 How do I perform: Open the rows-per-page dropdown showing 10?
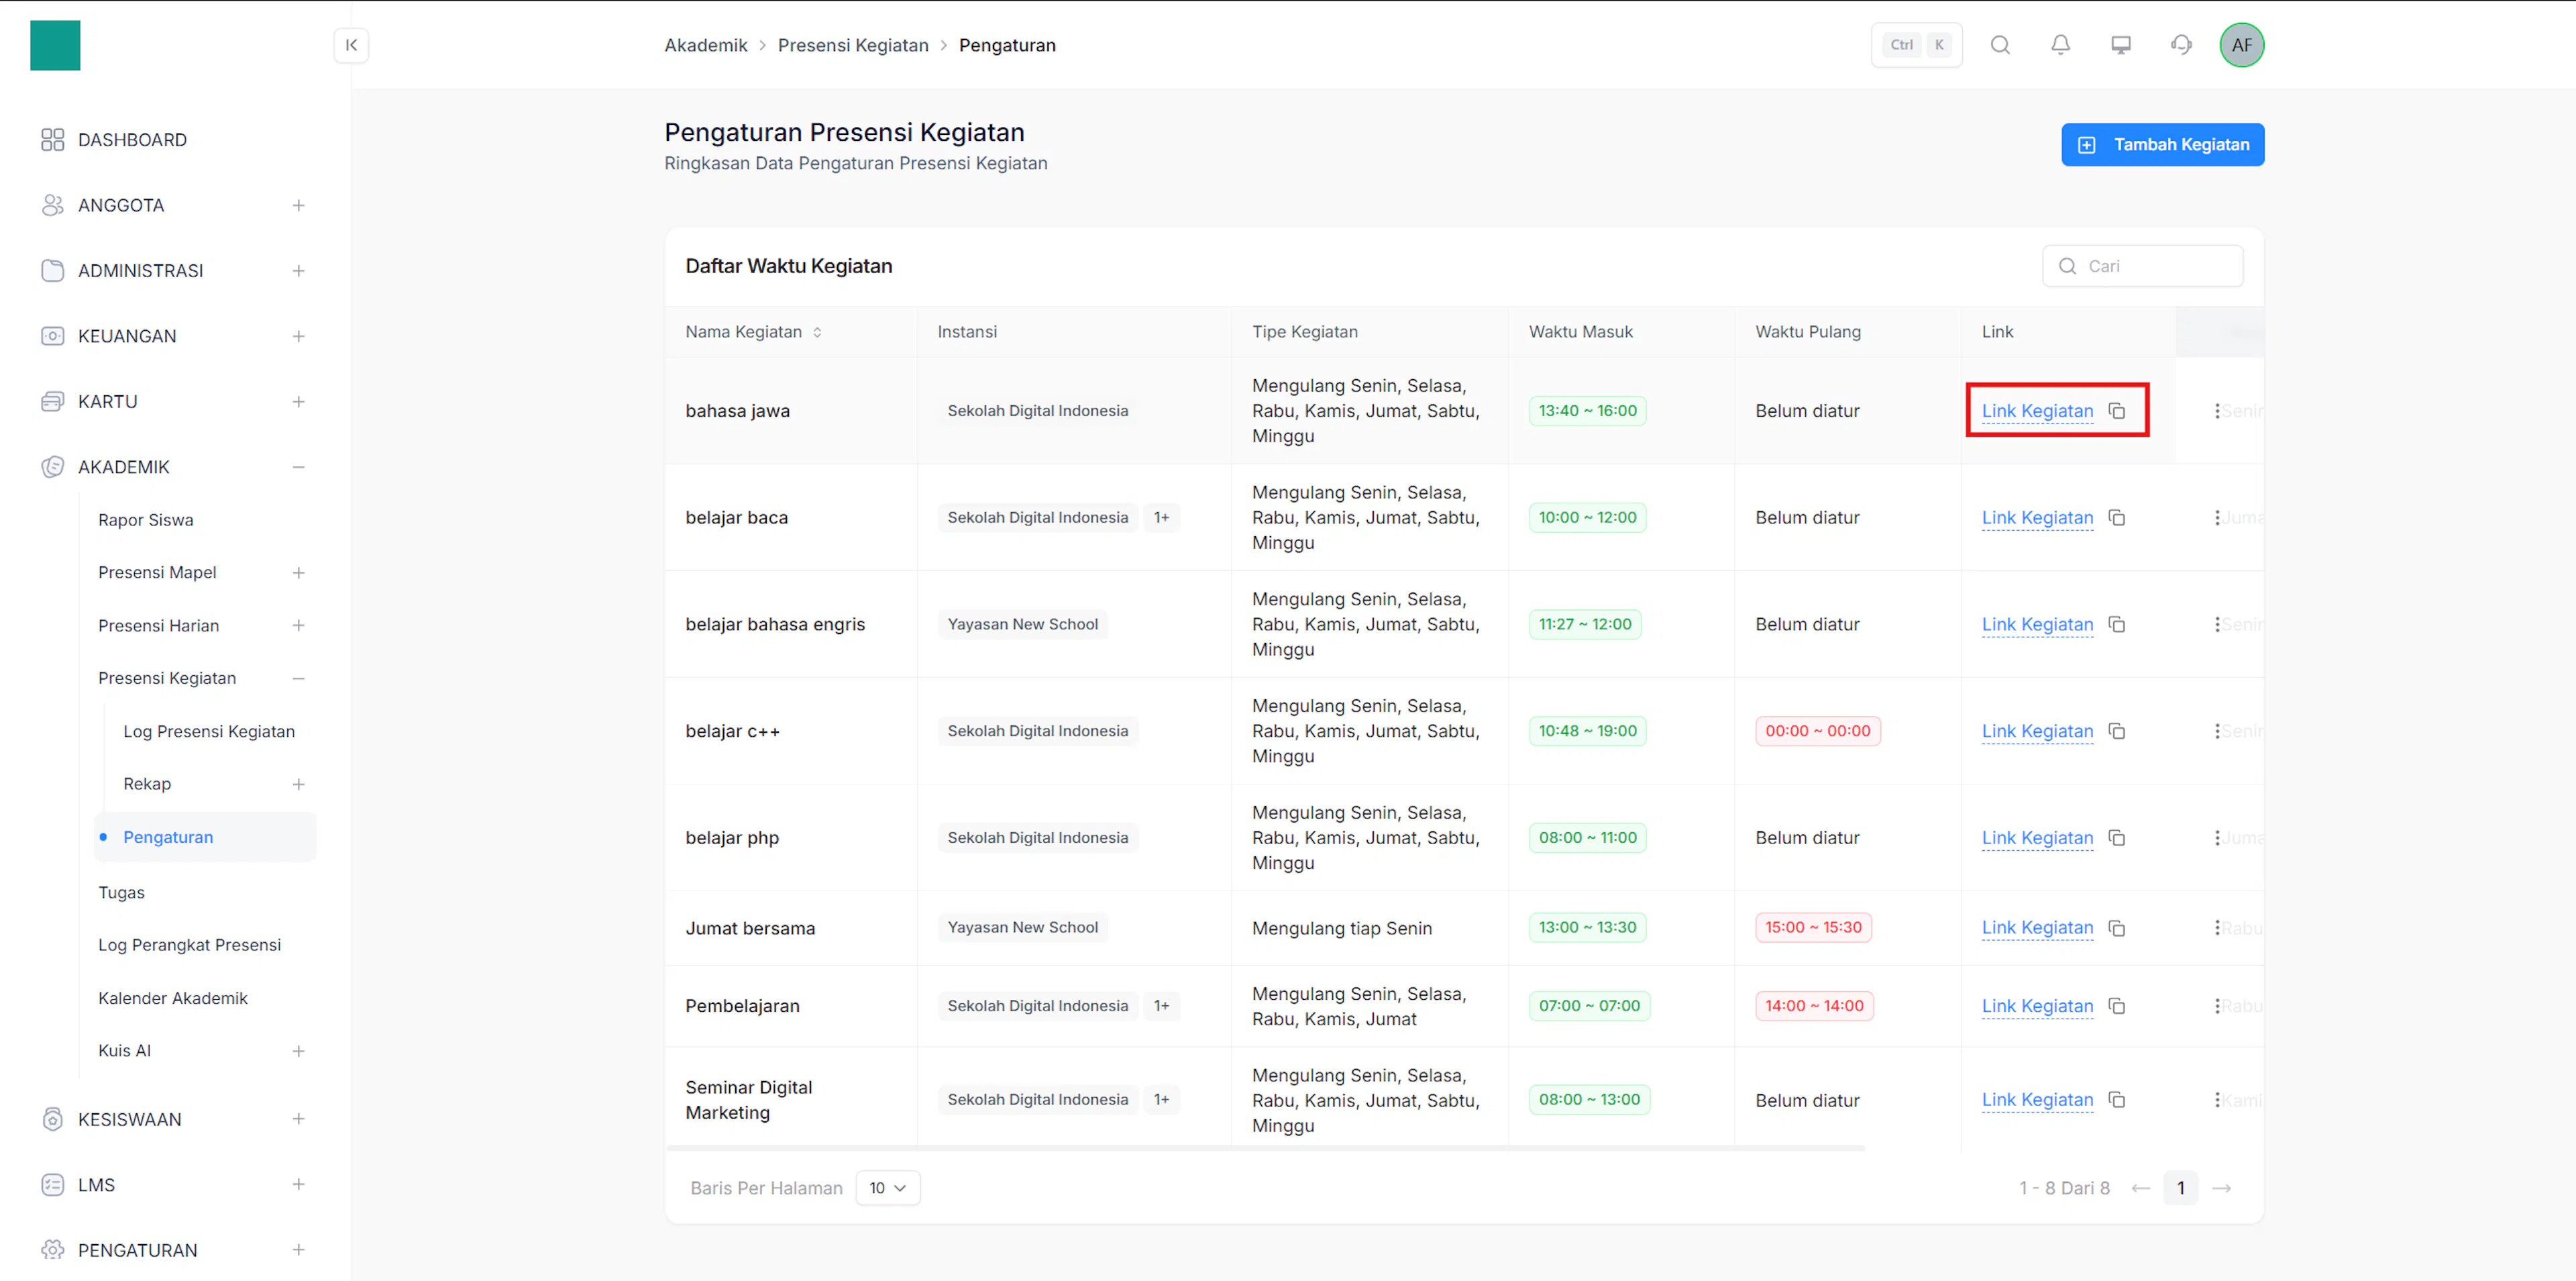(888, 1188)
